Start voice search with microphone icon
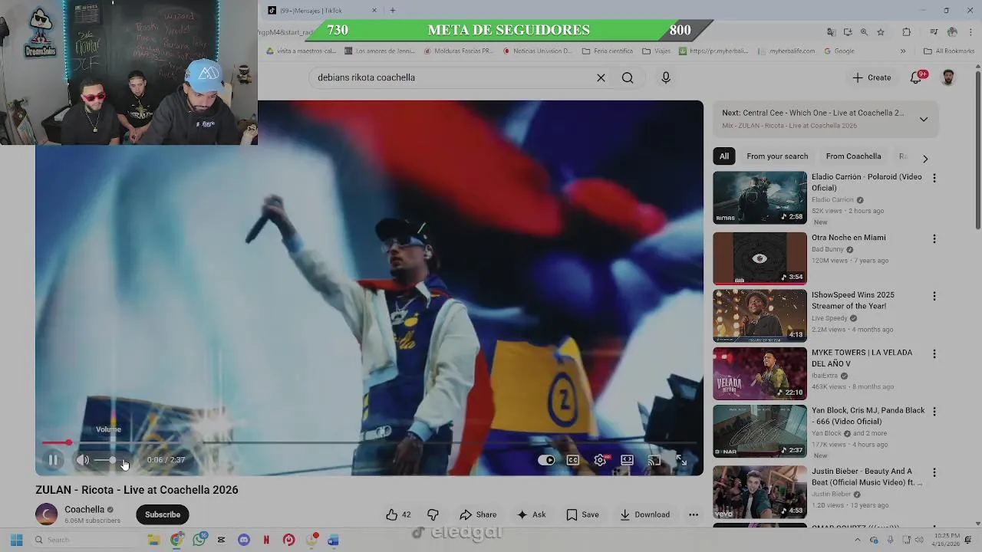 point(666,77)
